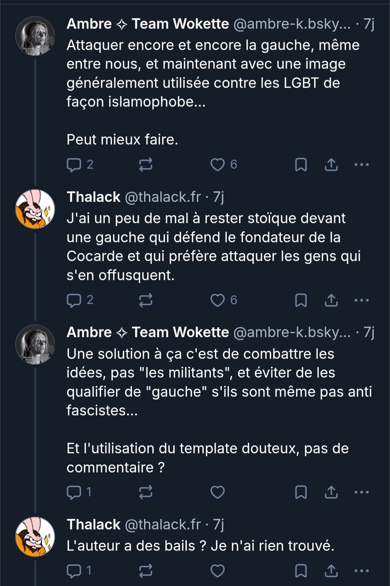Repost Ambre's first post "Attaquer encore et encore"
The image size is (390, 586).
point(146,165)
